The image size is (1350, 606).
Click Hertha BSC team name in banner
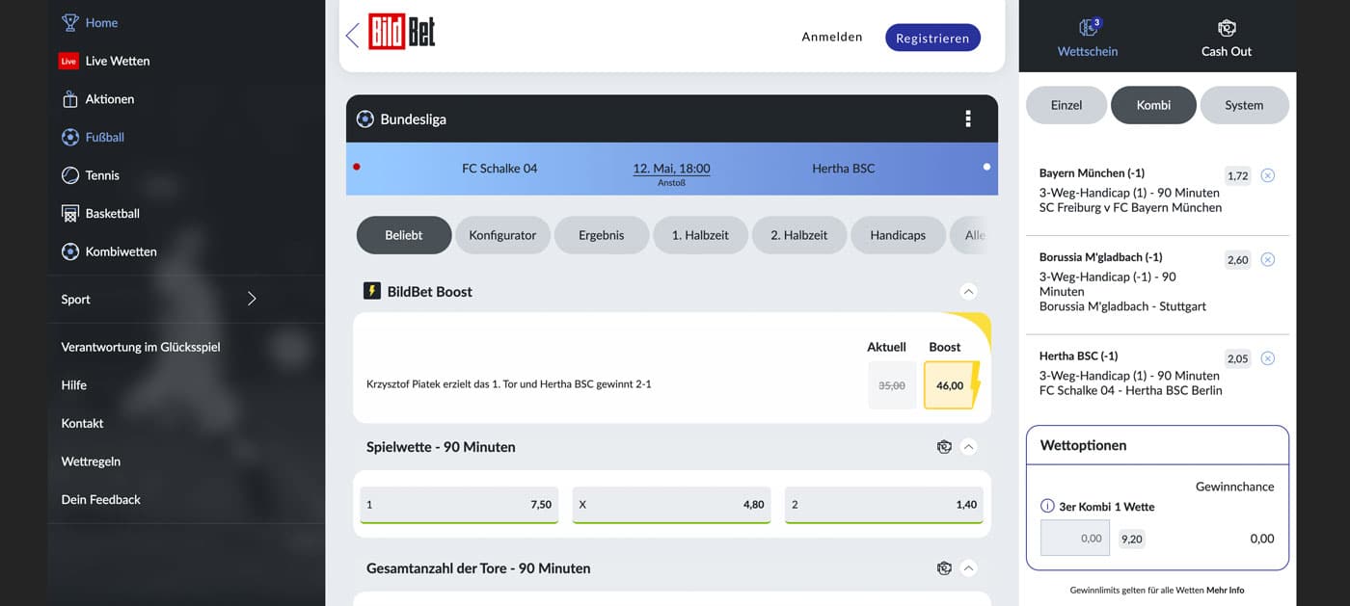(844, 168)
